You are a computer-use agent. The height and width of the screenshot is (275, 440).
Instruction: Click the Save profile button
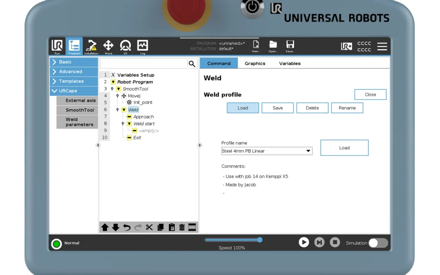277,108
